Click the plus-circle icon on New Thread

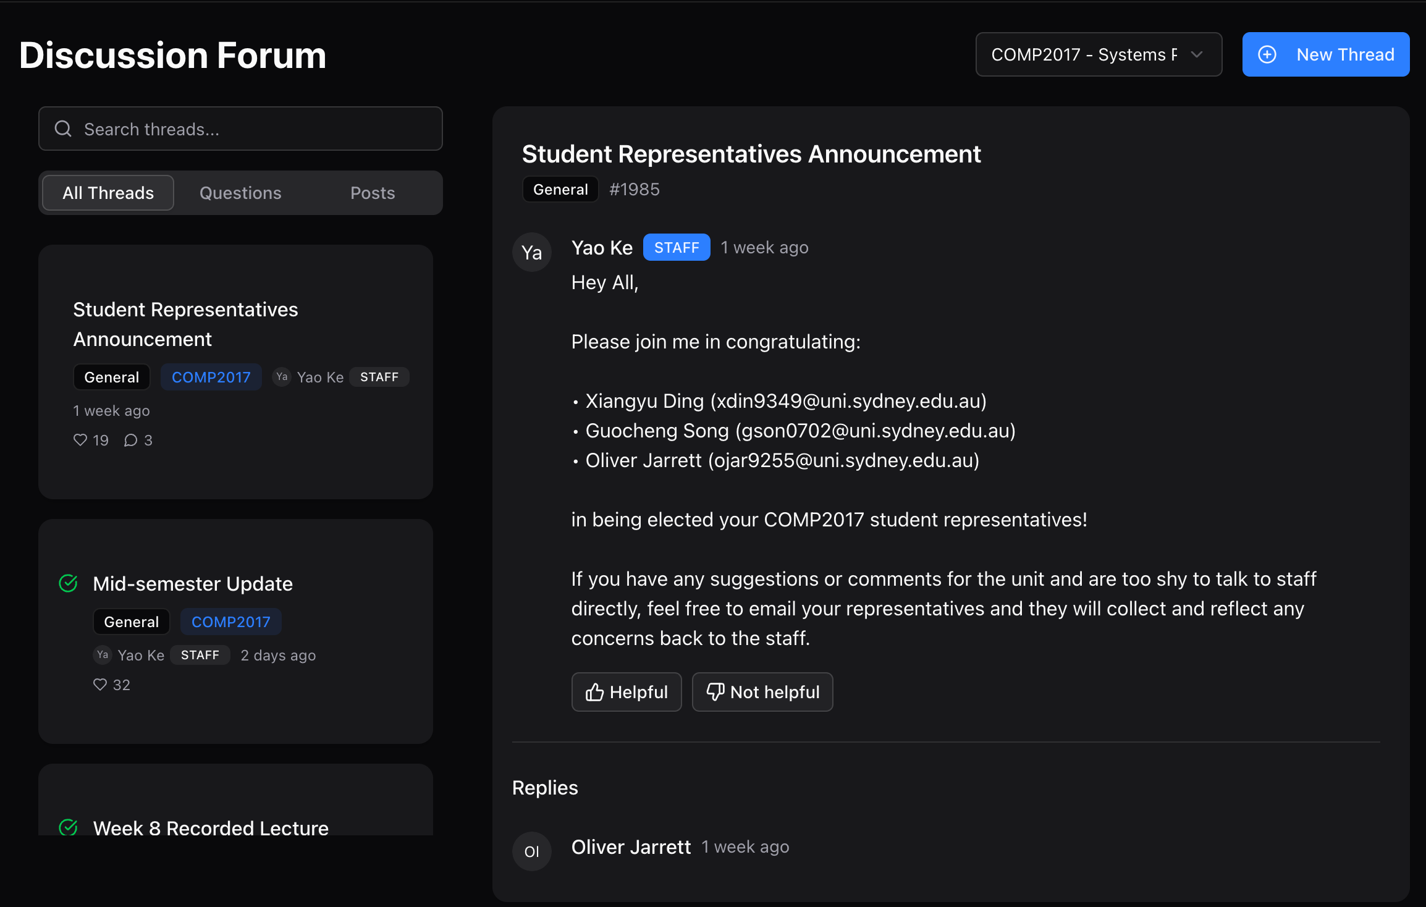(x=1267, y=54)
